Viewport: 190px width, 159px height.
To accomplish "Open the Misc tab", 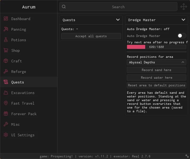I will (x=29, y=124).
